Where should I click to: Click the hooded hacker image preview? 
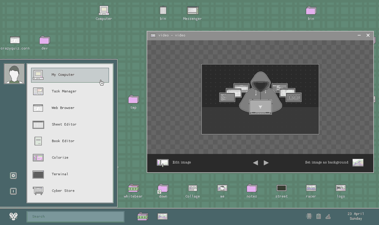click(x=260, y=99)
